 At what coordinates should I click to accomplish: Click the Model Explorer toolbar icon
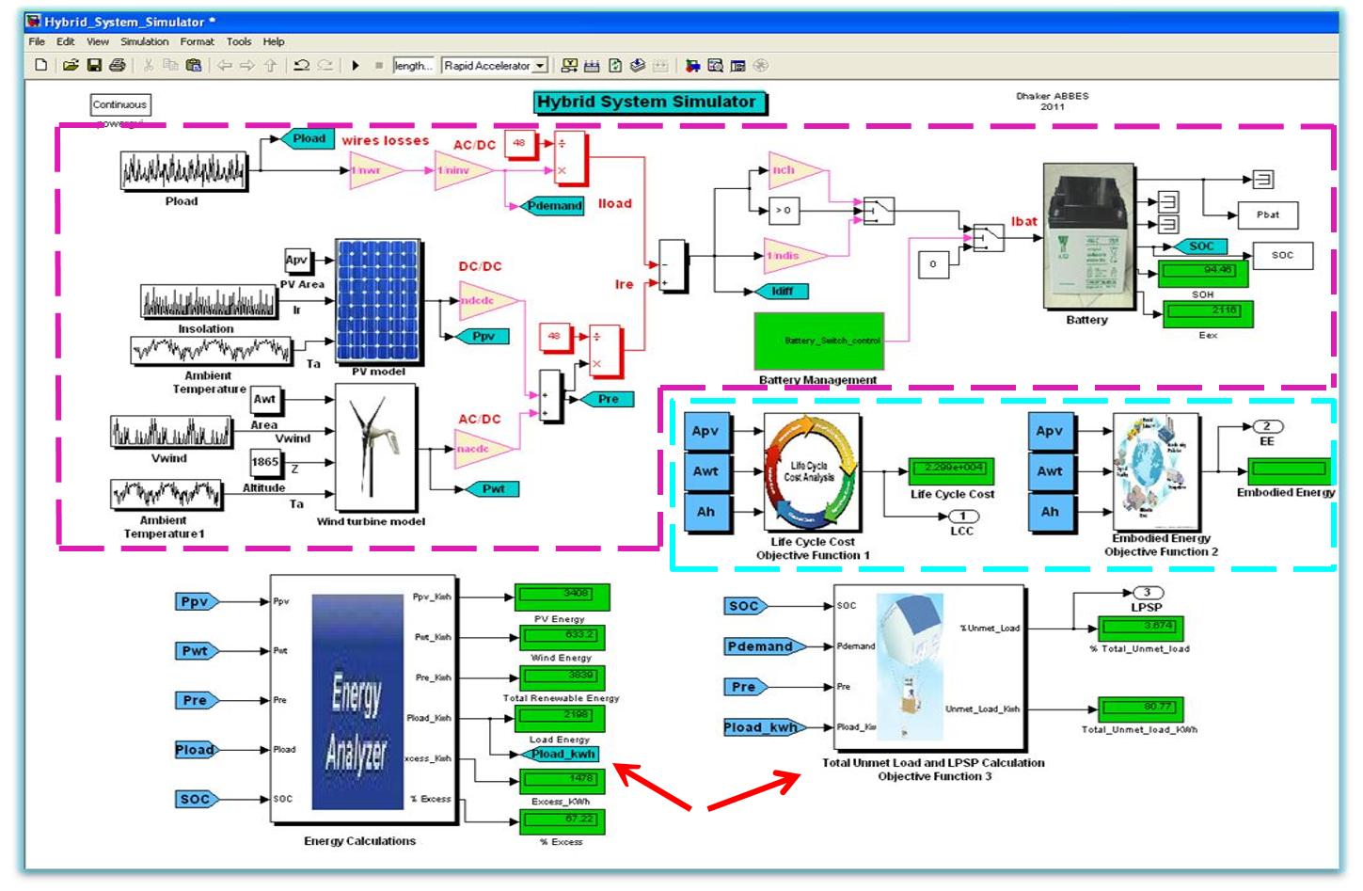(x=715, y=65)
